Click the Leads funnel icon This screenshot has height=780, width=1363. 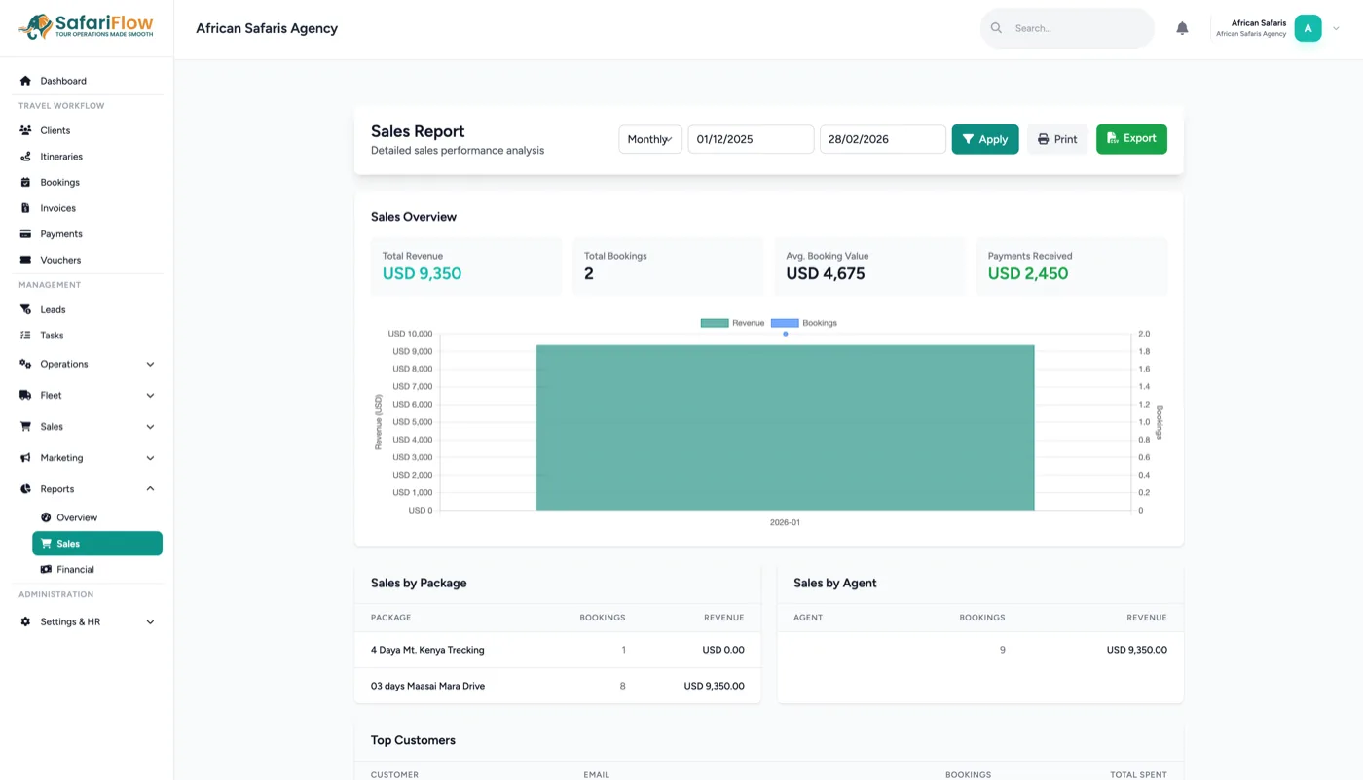[25, 309]
